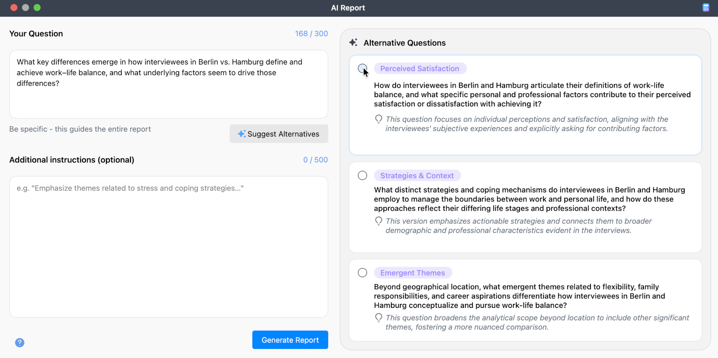Select the Emergent Themes alternative question
The height and width of the screenshot is (358, 718).
coord(362,272)
